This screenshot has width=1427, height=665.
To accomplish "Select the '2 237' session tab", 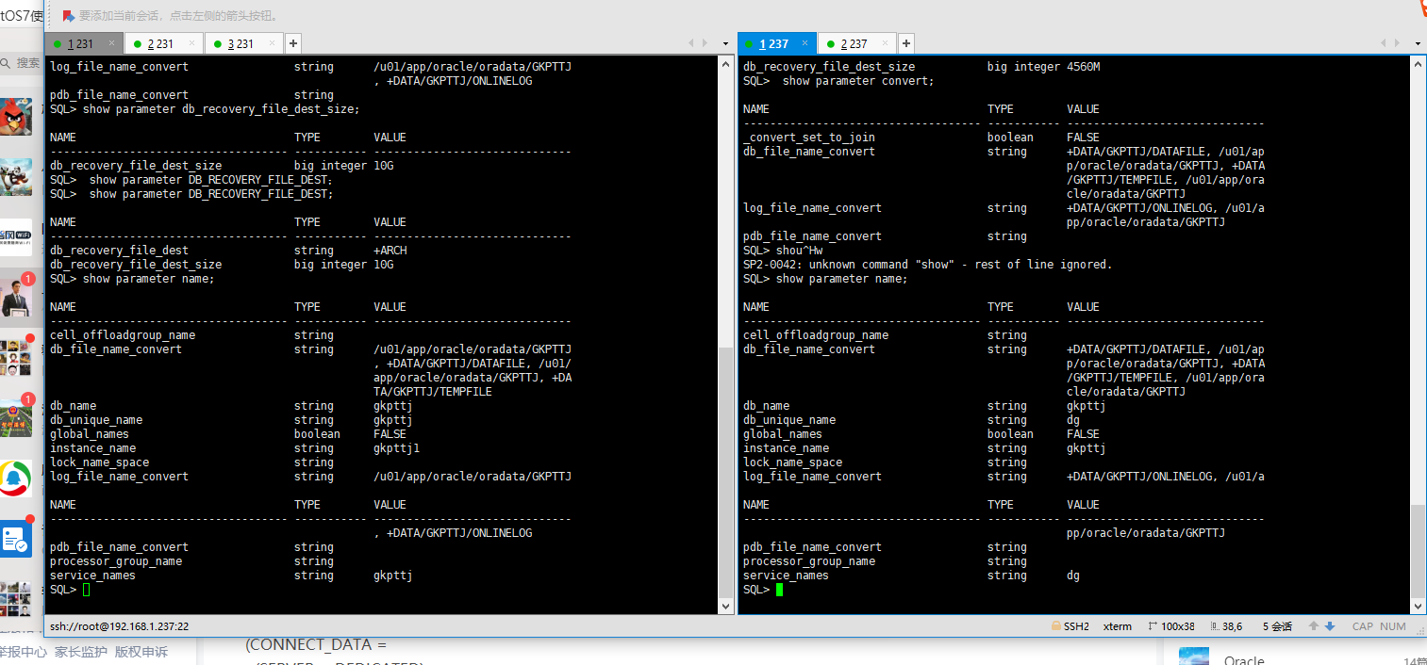I will click(851, 43).
